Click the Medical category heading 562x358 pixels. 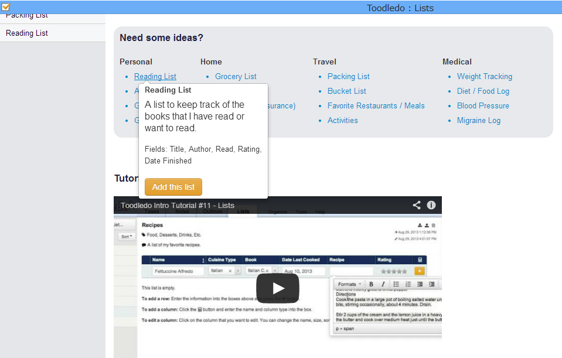[x=457, y=62]
